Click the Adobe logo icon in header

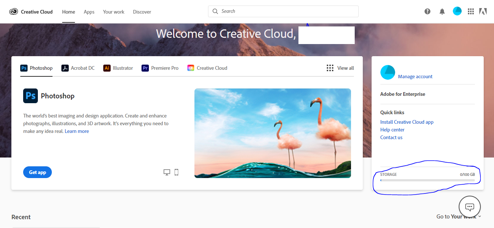click(483, 11)
